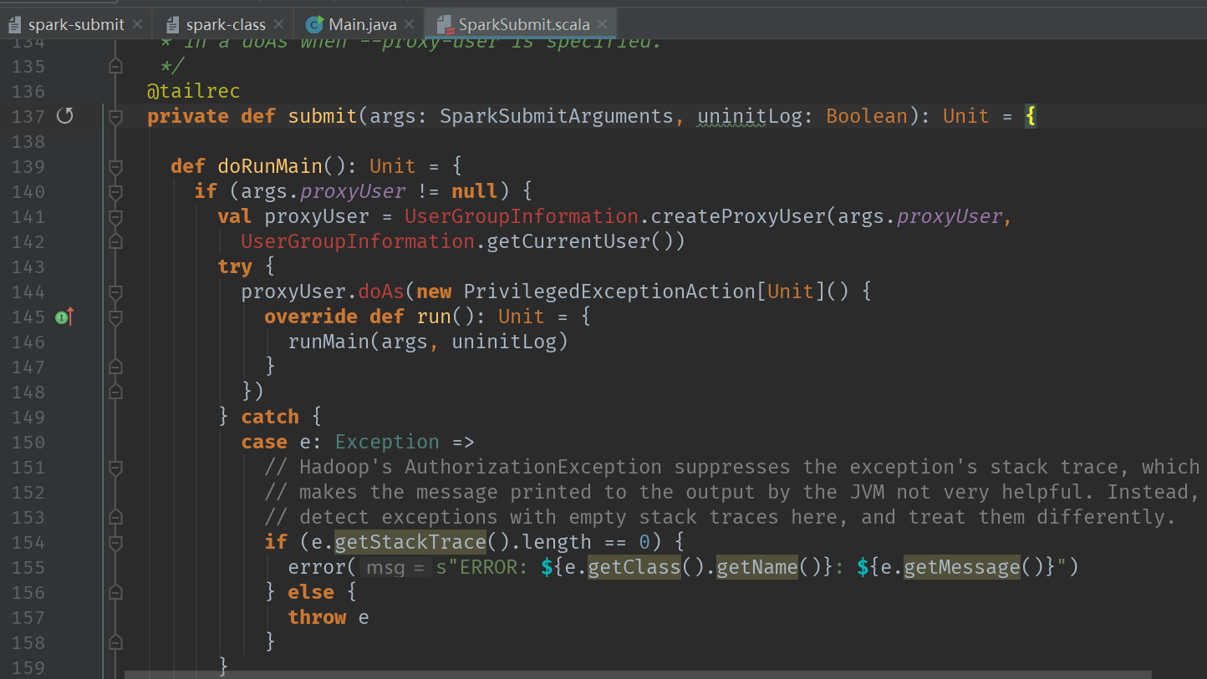
Task: Click the 'catch' keyword on line 149
Action: (270, 417)
